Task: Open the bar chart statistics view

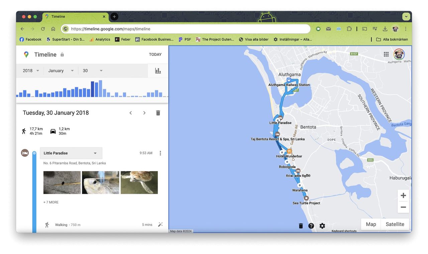Action: [158, 71]
